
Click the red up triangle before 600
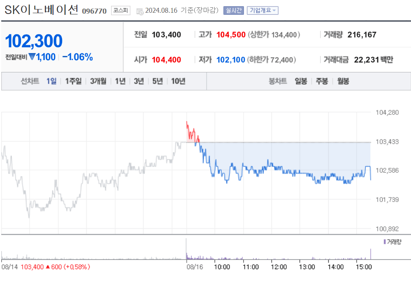pyautogui.click(x=48, y=267)
